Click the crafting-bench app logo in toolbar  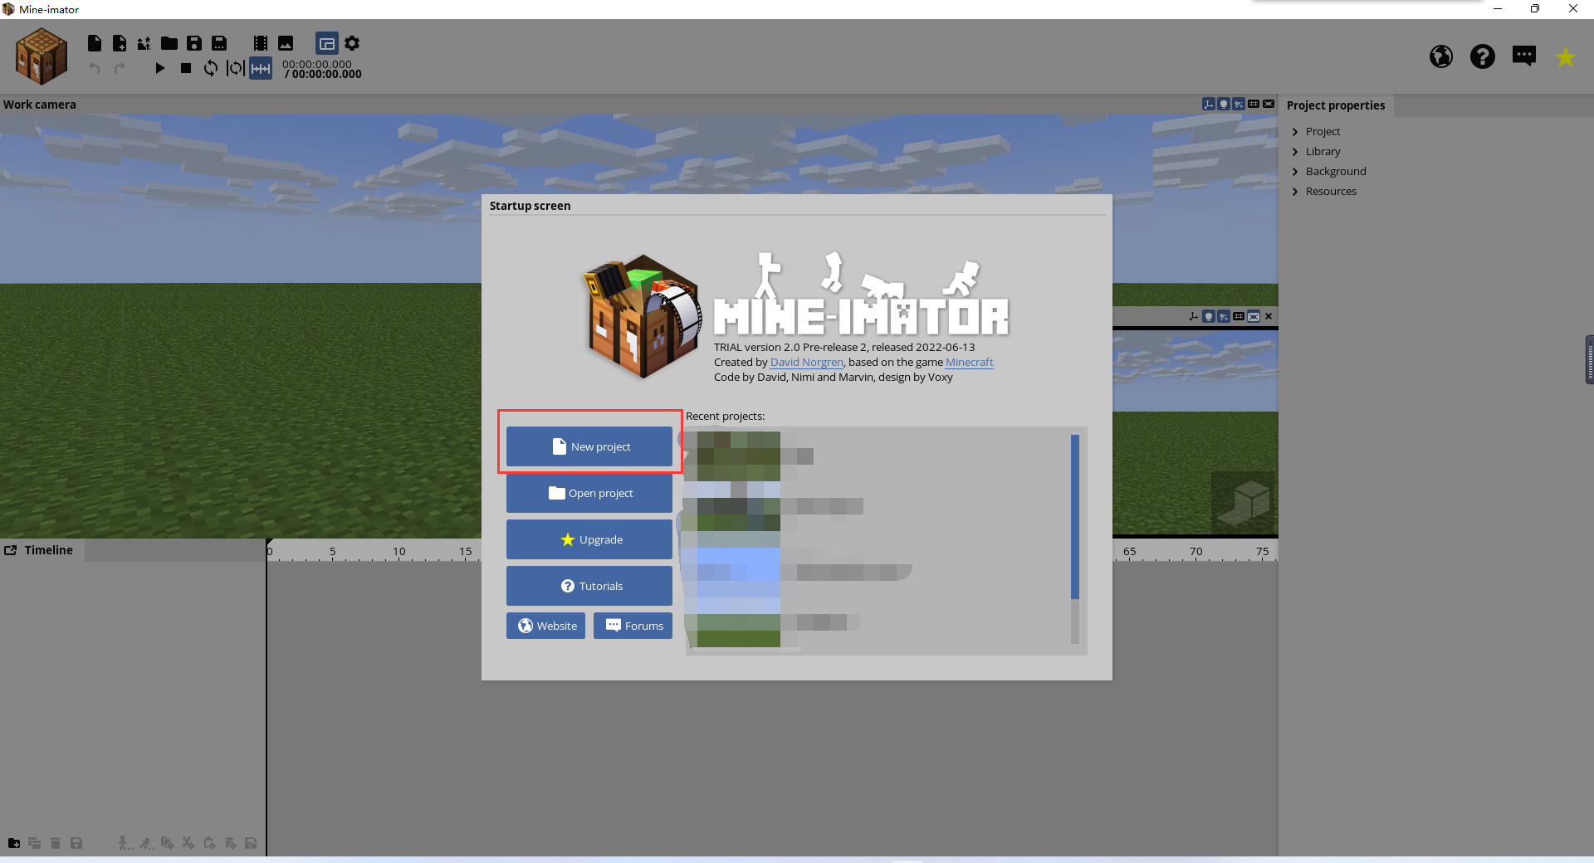(x=42, y=56)
